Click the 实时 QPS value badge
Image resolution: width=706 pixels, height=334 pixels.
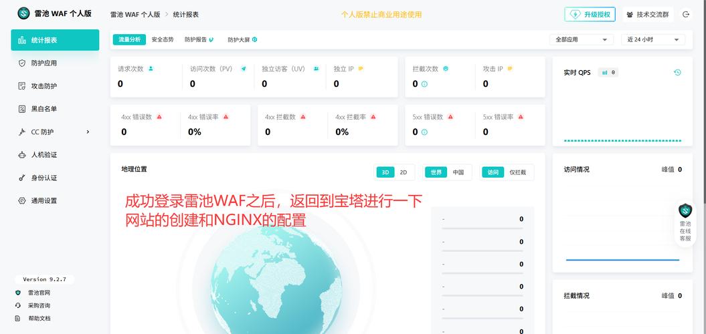[608, 72]
